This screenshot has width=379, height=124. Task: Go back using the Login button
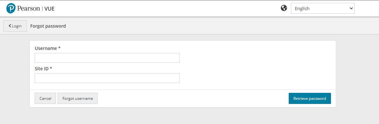(15, 26)
